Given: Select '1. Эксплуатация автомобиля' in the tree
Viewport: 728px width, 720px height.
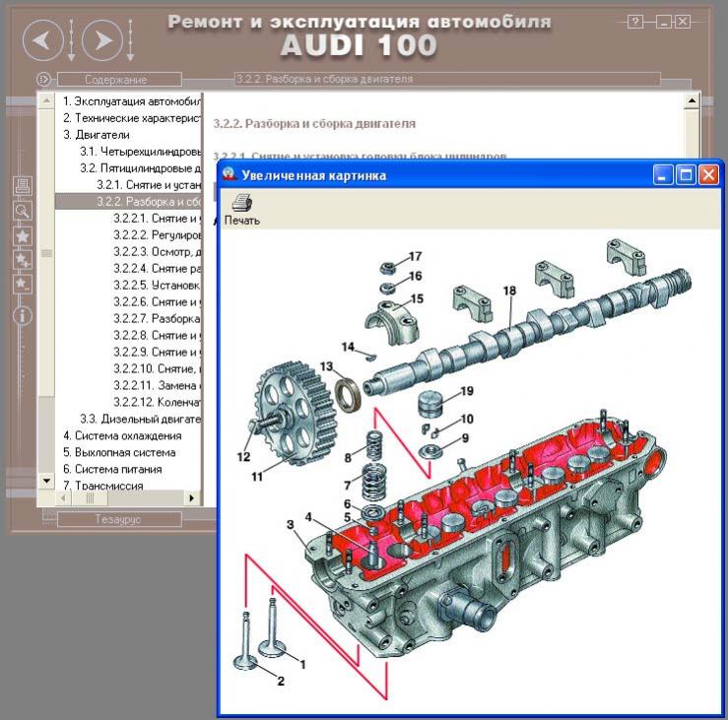Looking at the screenshot, I should pyautogui.click(x=131, y=101).
